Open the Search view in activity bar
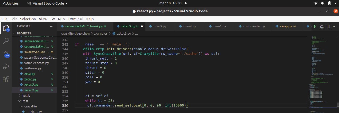Image resolution: width=339 pixels, height=113 pixels. [6, 40]
